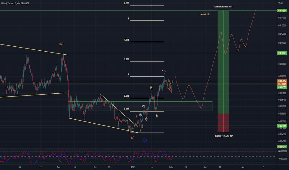Click the 02:46:14 candle countdown timer
Viewport: 289px width, 170px height.
coord(282,84)
